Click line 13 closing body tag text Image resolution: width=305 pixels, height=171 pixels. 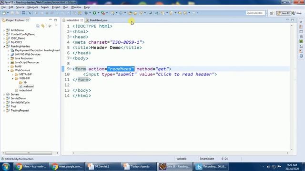click(x=81, y=90)
